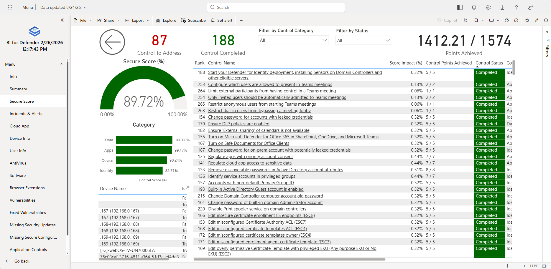Screen dimensions: 551x269
Task: Open view options chevron dropdown
Action: pos(498,20)
